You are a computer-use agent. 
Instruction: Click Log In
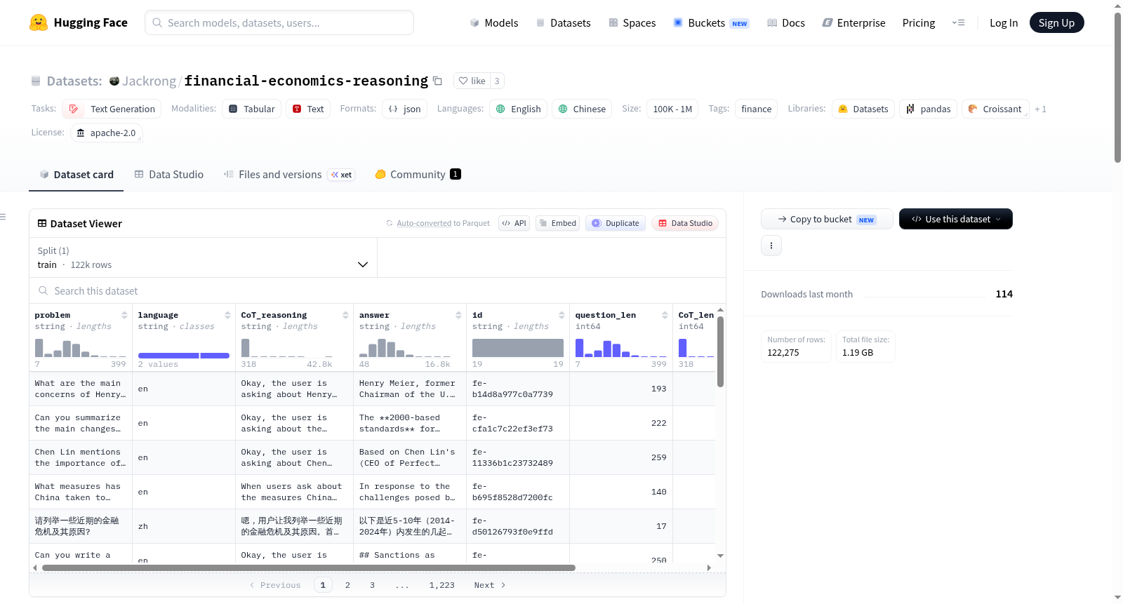coord(1004,22)
